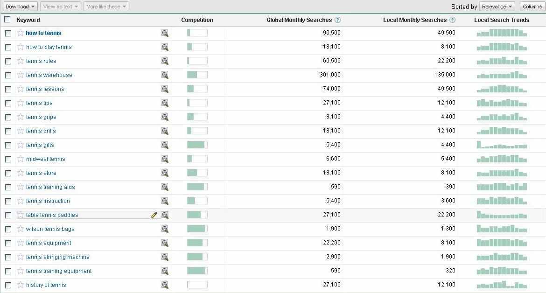Image resolution: width=546 pixels, height=293 pixels.
Task: Open the Download dropdown
Action: click(20, 7)
